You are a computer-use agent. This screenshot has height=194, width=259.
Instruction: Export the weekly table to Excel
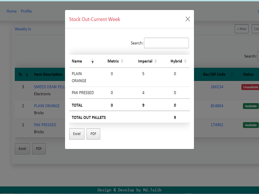click(x=22, y=149)
